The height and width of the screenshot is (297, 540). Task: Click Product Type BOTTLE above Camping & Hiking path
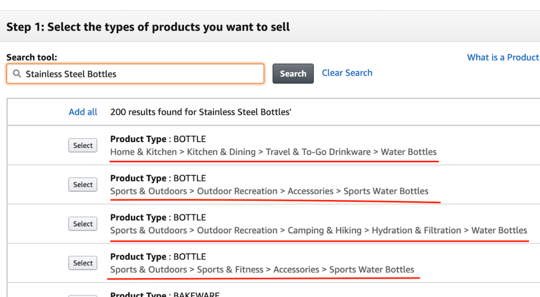coord(158,217)
